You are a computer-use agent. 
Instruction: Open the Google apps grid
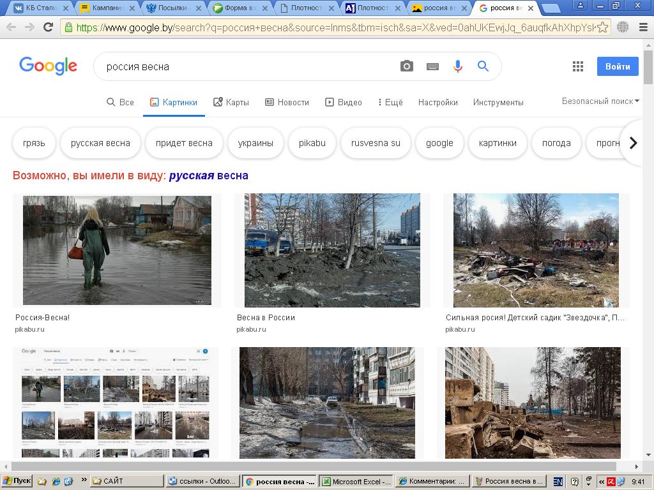pos(578,66)
